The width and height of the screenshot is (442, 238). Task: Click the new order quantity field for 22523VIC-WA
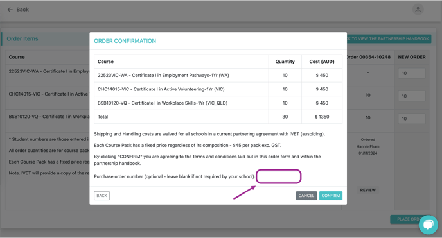click(412, 73)
